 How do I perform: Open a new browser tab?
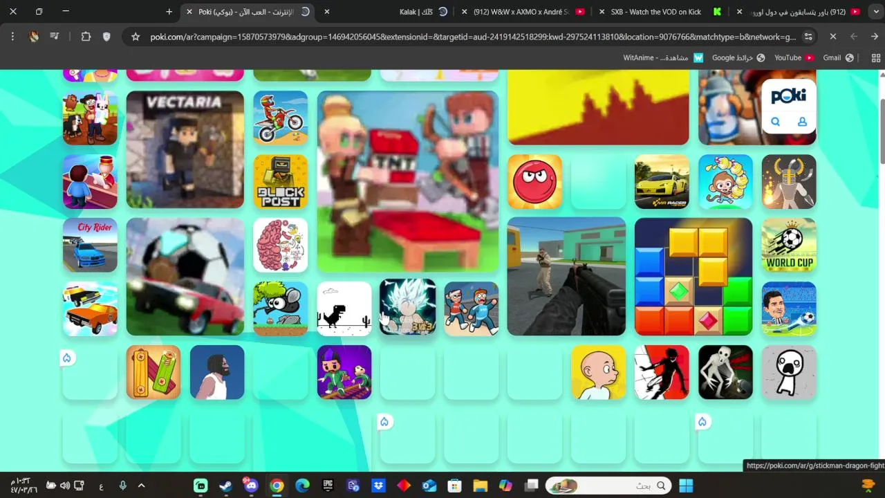pos(169,12)
